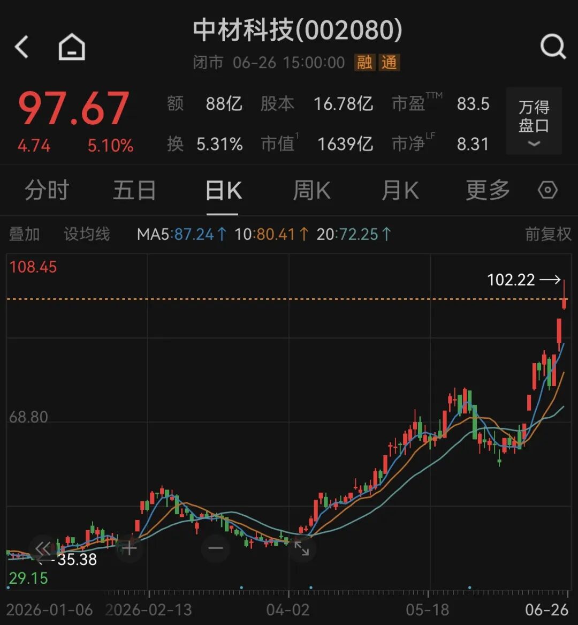Switch to 月K tab
This screenshot has height=625, width=578.
400,190
